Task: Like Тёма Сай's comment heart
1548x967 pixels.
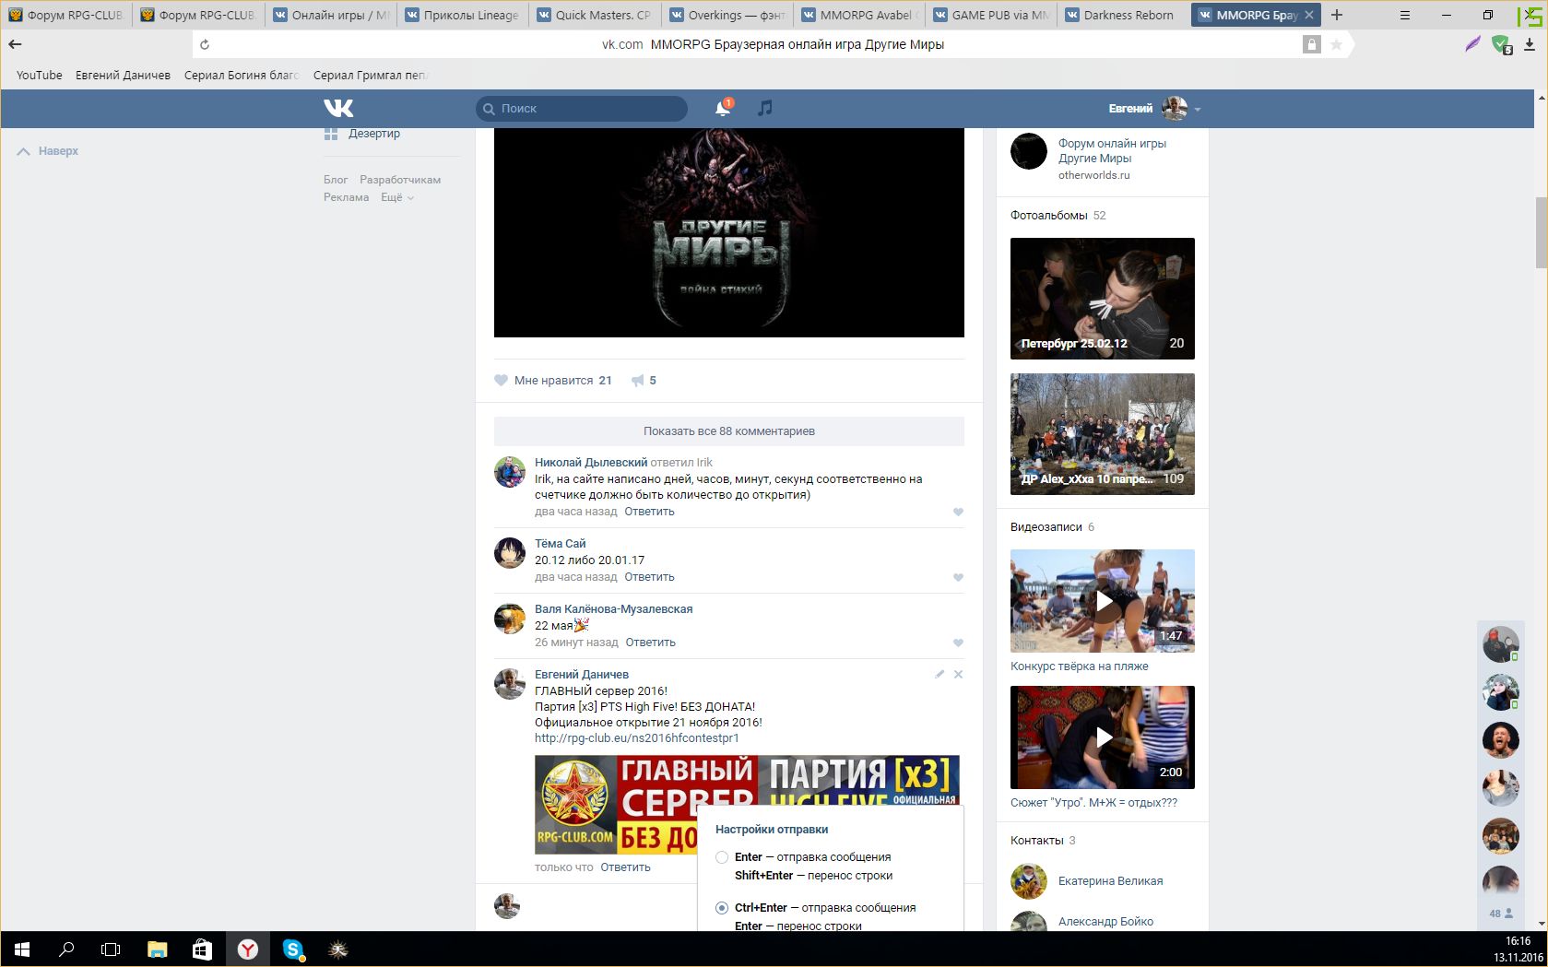Action: (958, 578)
